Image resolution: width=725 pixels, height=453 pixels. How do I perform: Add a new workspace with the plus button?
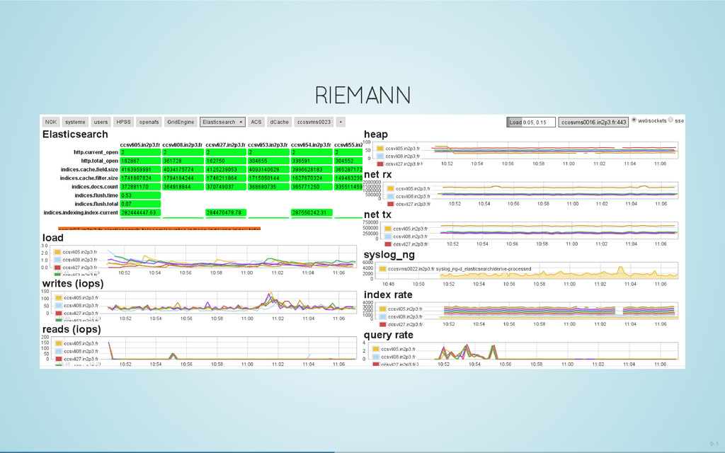341,122
